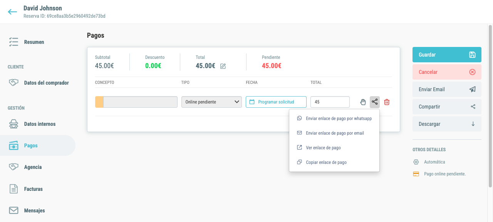Choose Enviar enlace de pago por whatsapp
Screen dimensions: 493x222
click(334, 119)
